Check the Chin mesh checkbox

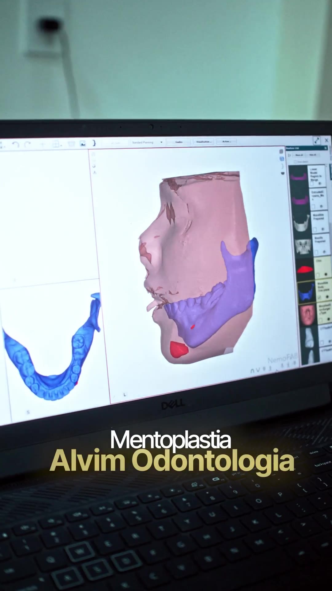(318, 275)
